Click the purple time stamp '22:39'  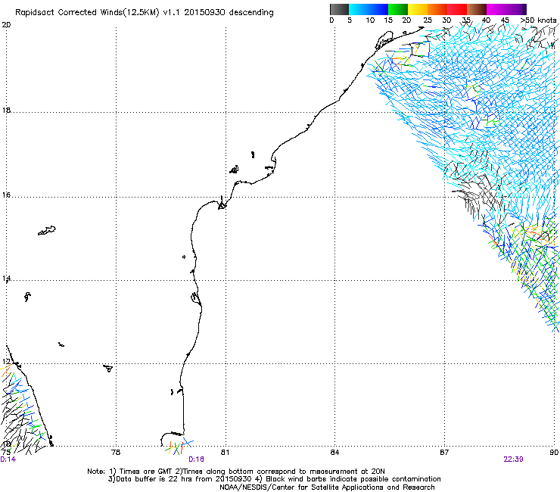pos(514,459)
